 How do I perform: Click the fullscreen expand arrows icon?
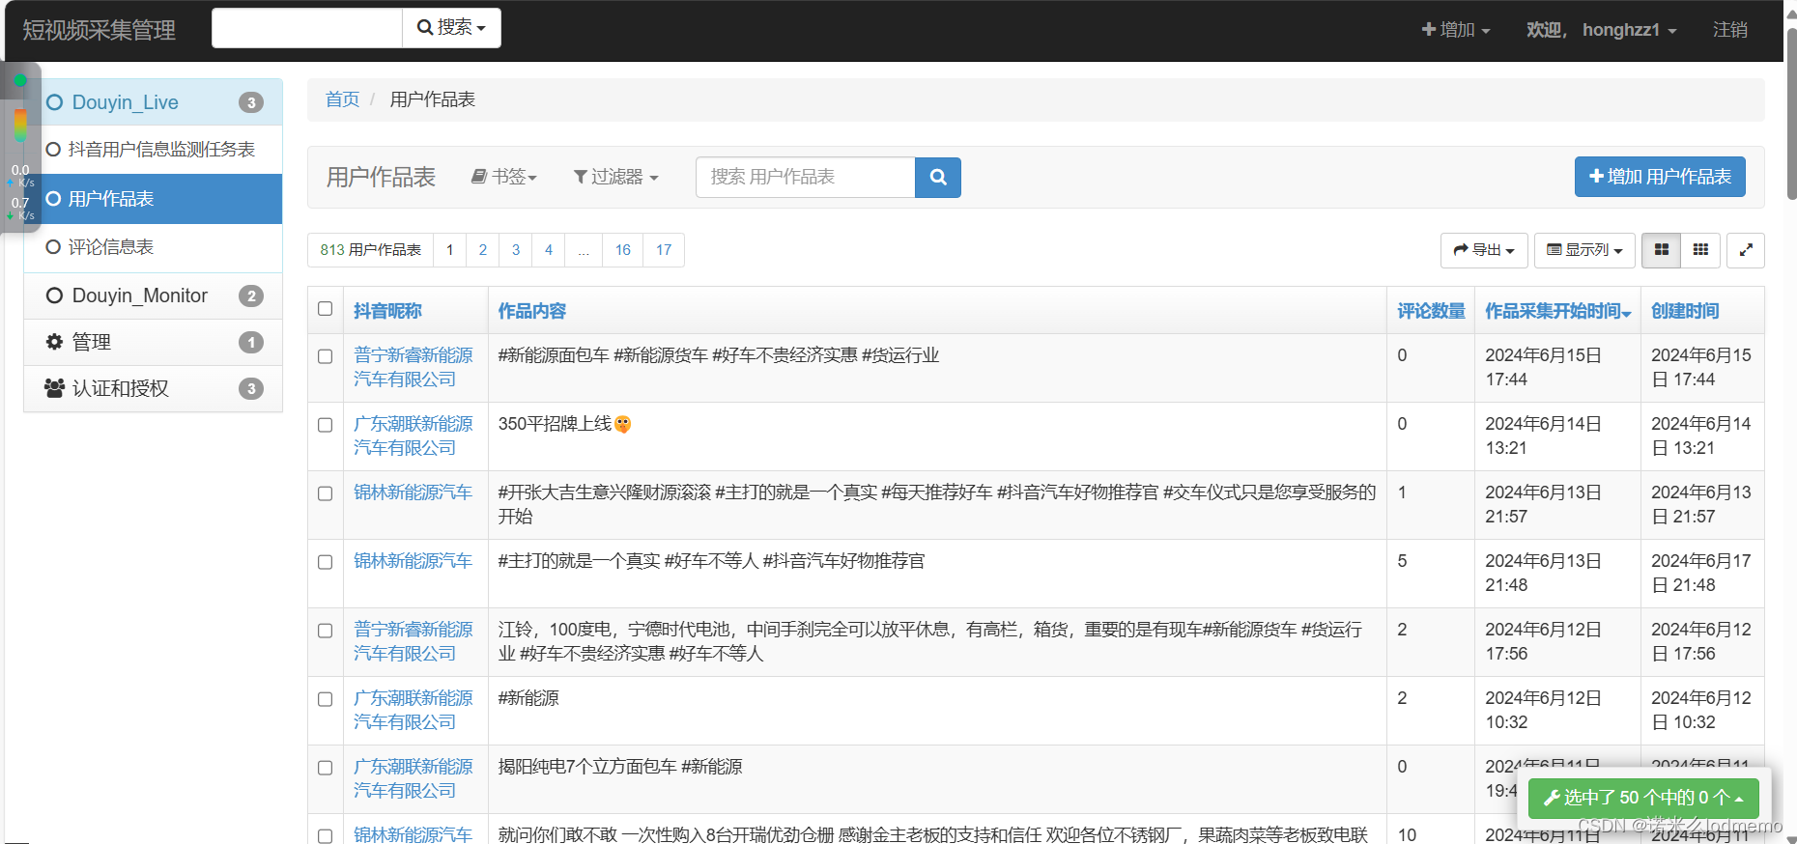pos(1746,250)
